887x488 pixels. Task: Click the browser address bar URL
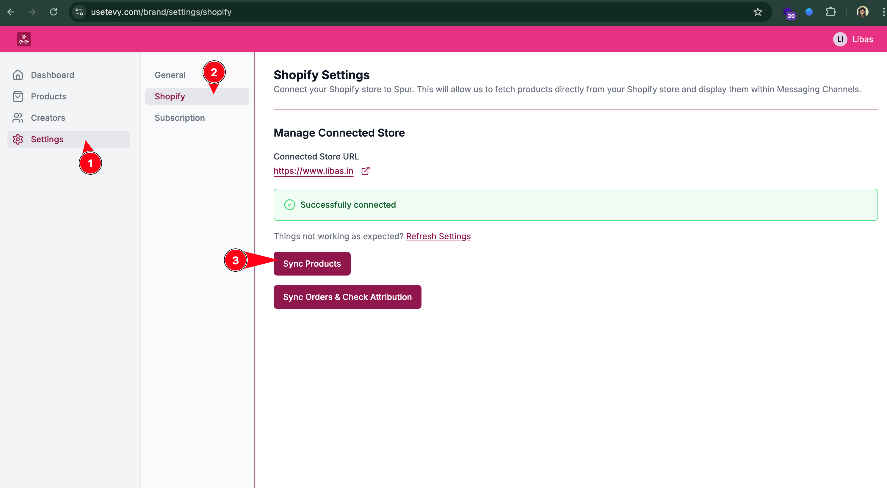(x=161, y=12)
